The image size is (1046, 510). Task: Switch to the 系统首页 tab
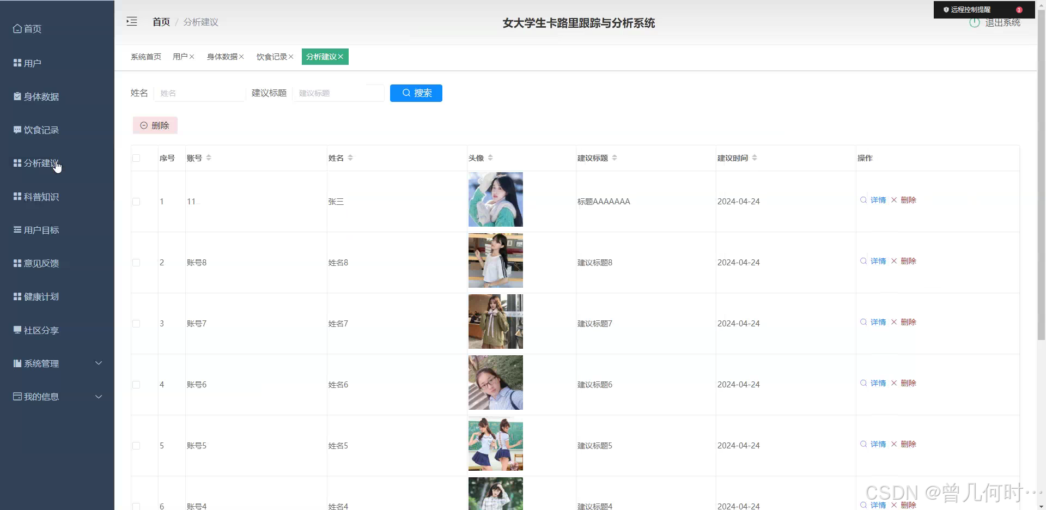[x=146, y=57]
